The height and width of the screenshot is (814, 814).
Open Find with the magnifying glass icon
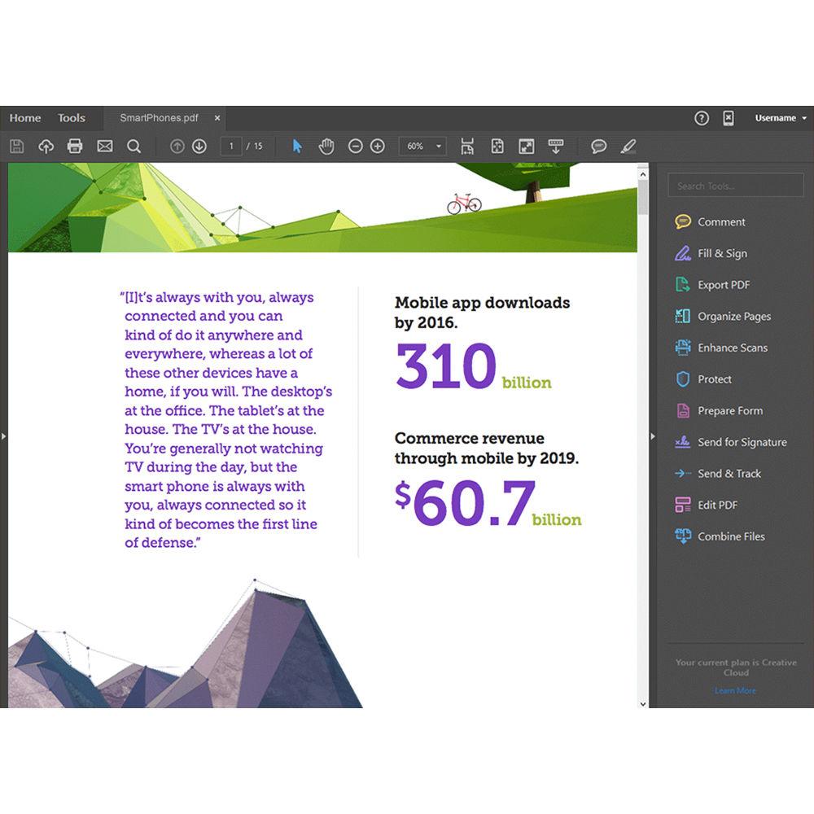[x=134, y=147]
